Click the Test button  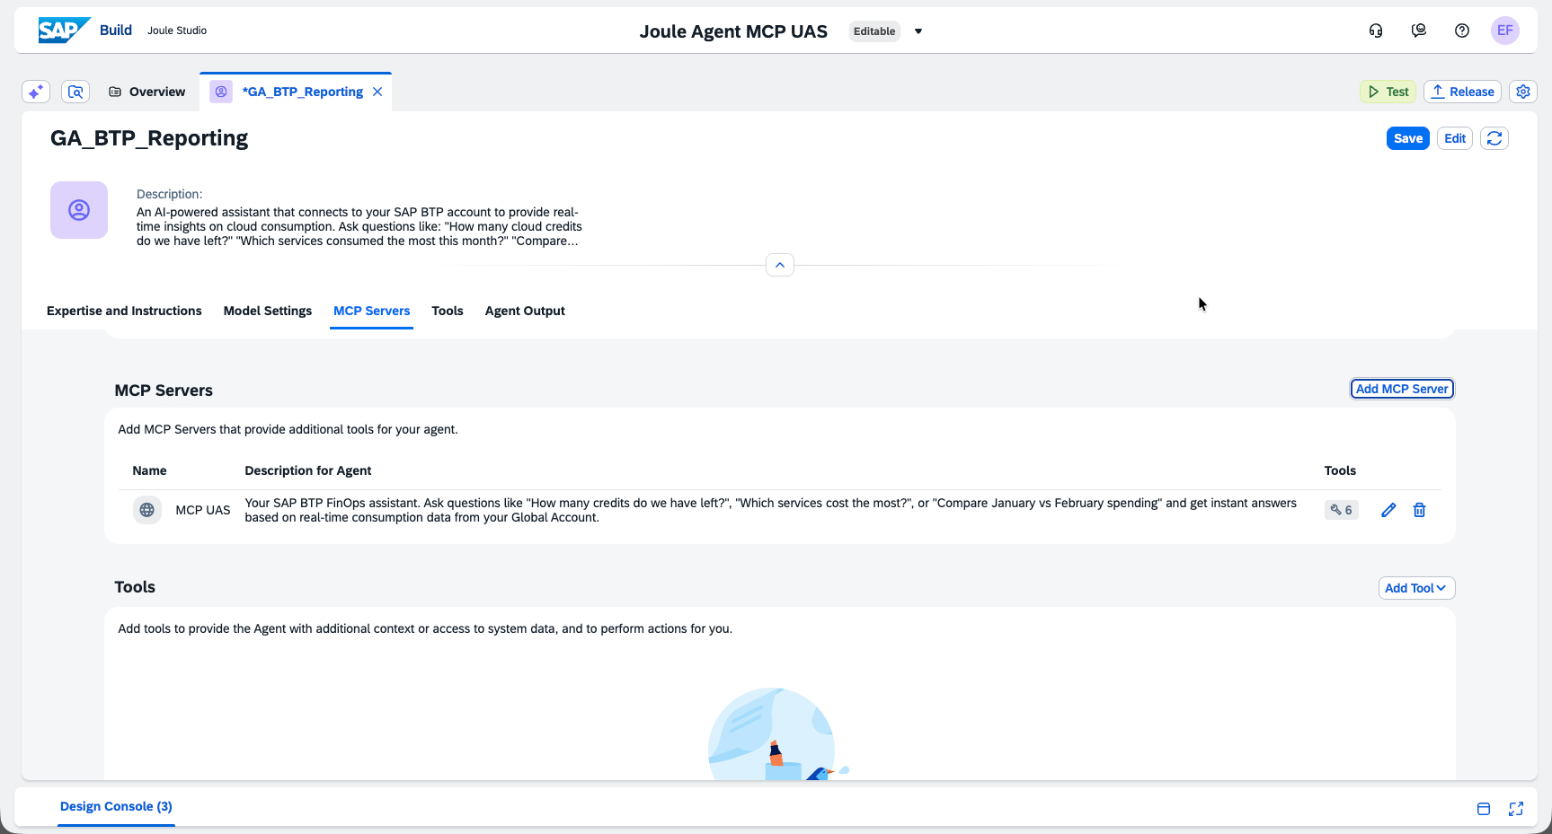pos(1388,92)
